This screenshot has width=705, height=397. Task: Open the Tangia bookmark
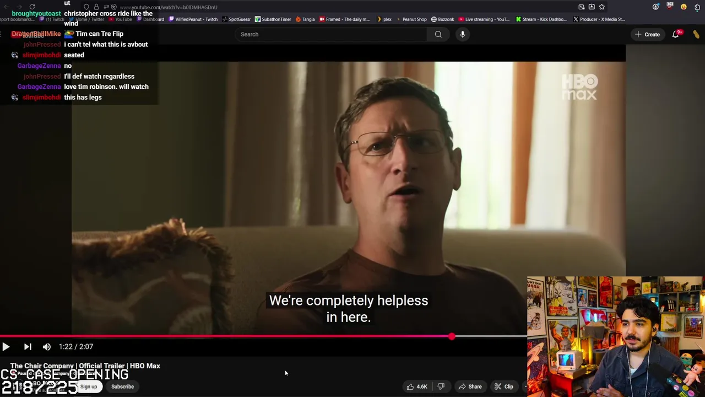(x=305, y=19)
